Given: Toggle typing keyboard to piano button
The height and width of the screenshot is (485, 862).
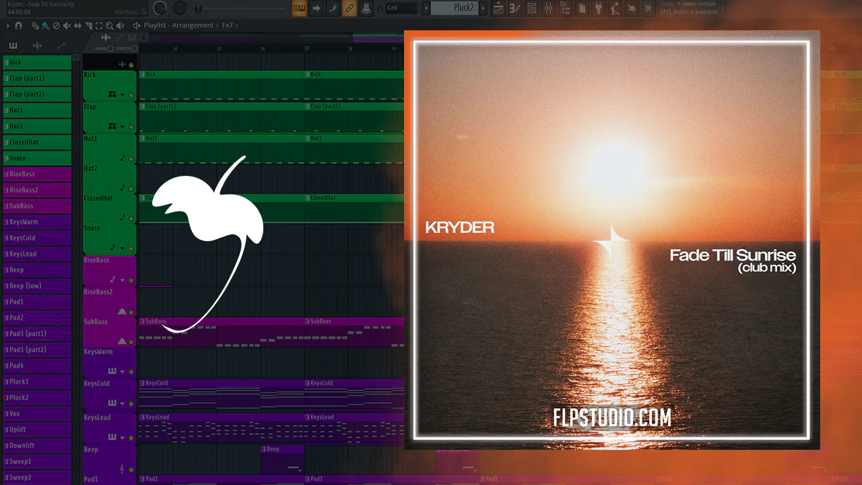Looking at the screenshot, I should pyautogui.click(x=299, y=8).
